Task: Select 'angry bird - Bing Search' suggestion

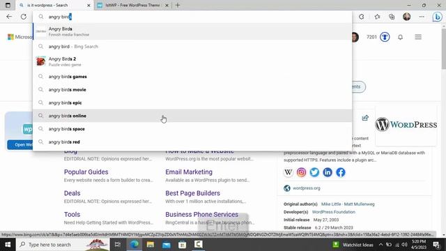Action: coord(192,47)
